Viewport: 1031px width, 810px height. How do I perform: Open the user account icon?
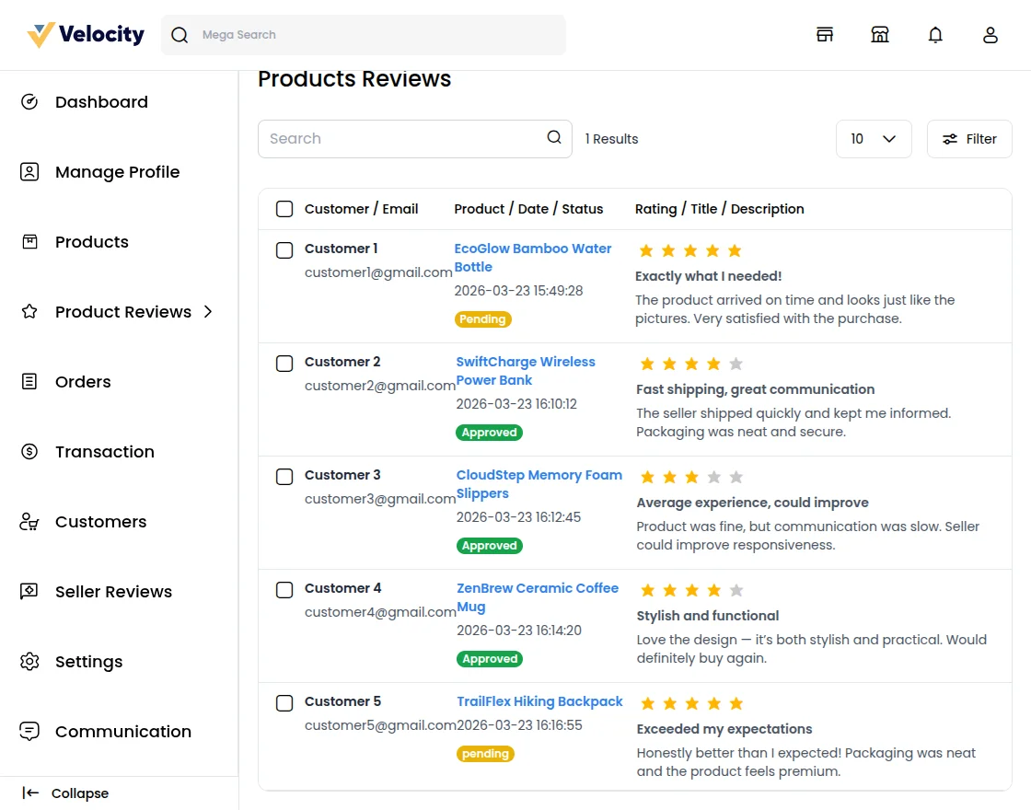990,34
